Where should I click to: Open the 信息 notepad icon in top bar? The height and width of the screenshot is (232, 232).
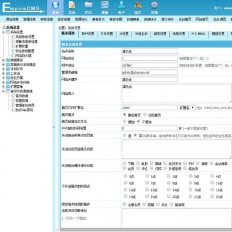coord(72,5)
